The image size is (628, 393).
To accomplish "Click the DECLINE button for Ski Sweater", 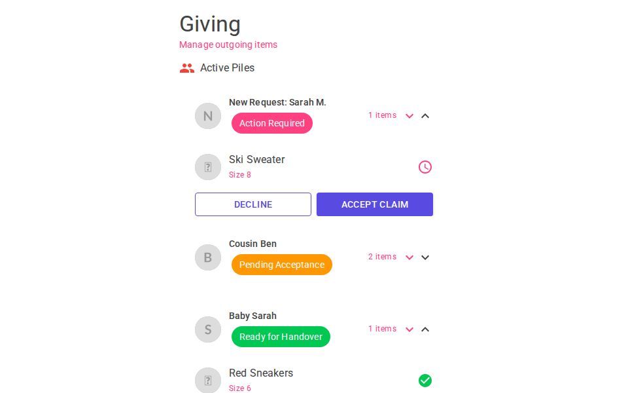I will (x=253, y=204).
